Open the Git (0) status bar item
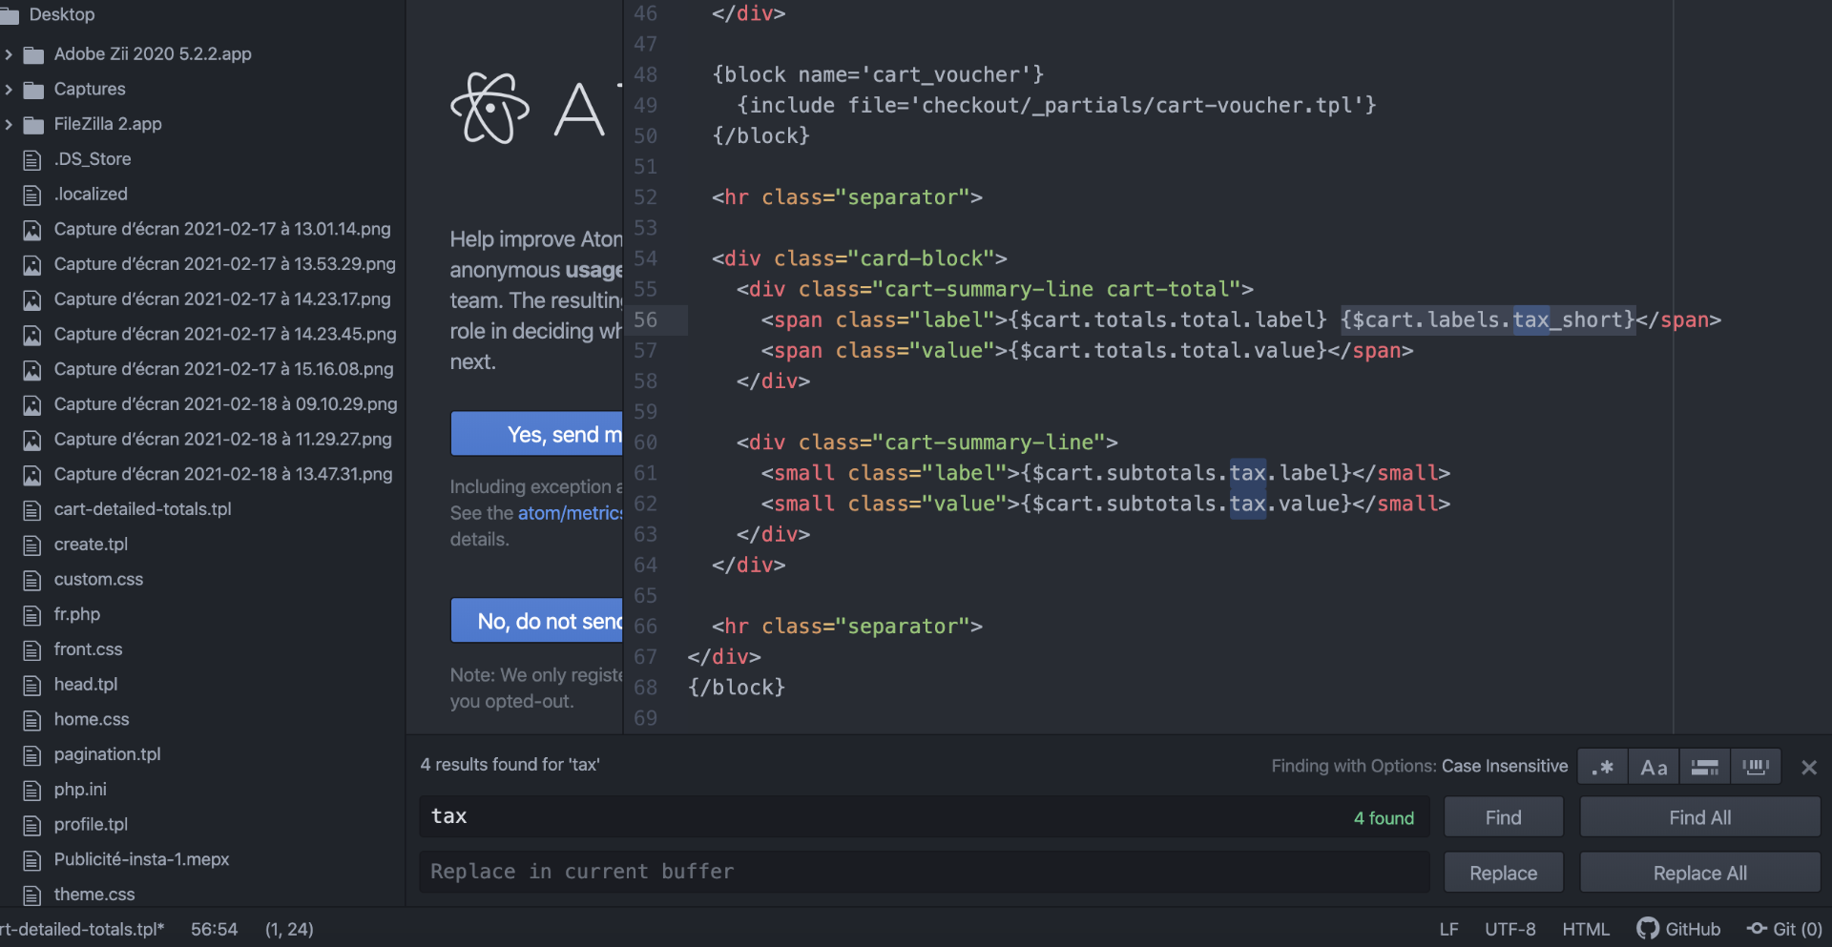1832x947 pixels. click(x=1784, y=929)
